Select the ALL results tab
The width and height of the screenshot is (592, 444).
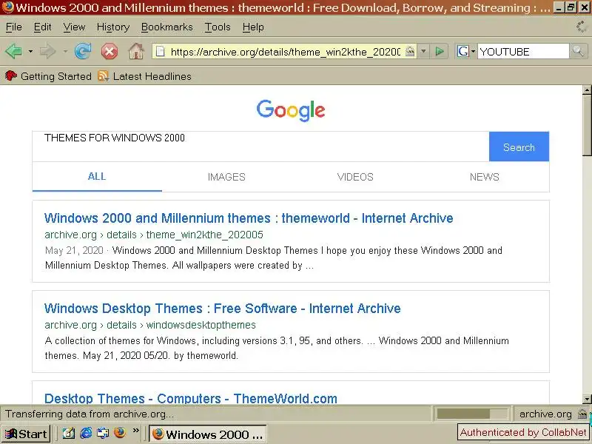tap(97, 177)
